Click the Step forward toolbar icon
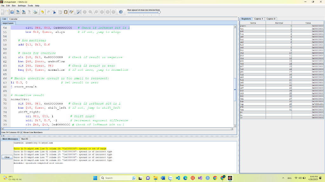This screenshot has width=325, height=182. pyautogui.click(x=90, y=12)
